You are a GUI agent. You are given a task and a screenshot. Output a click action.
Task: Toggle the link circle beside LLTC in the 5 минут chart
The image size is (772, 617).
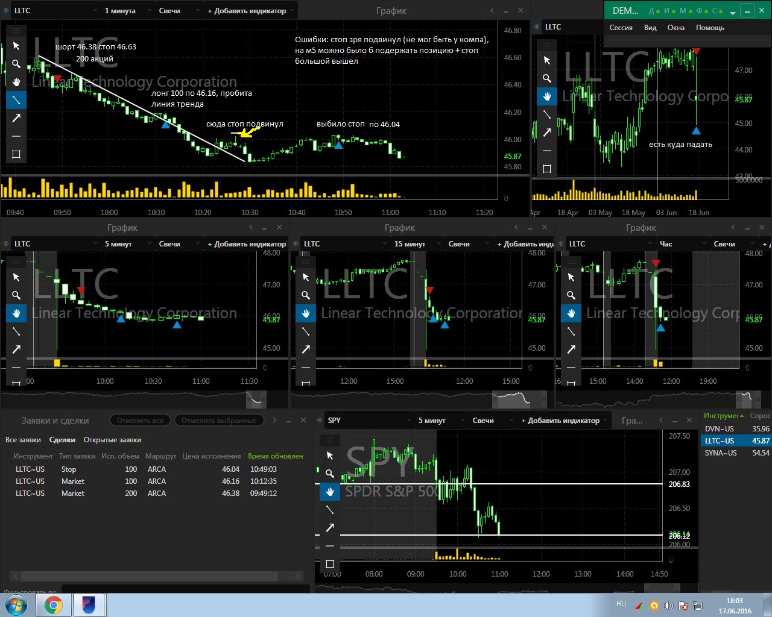pos(7,244)
